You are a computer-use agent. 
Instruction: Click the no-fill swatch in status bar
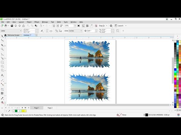point(120,115)
